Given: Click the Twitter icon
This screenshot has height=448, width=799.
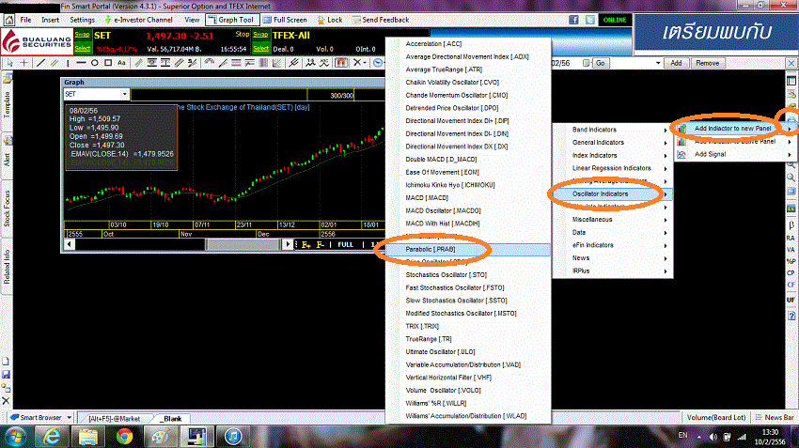Looking at the screenshot, I should [590, 20].
